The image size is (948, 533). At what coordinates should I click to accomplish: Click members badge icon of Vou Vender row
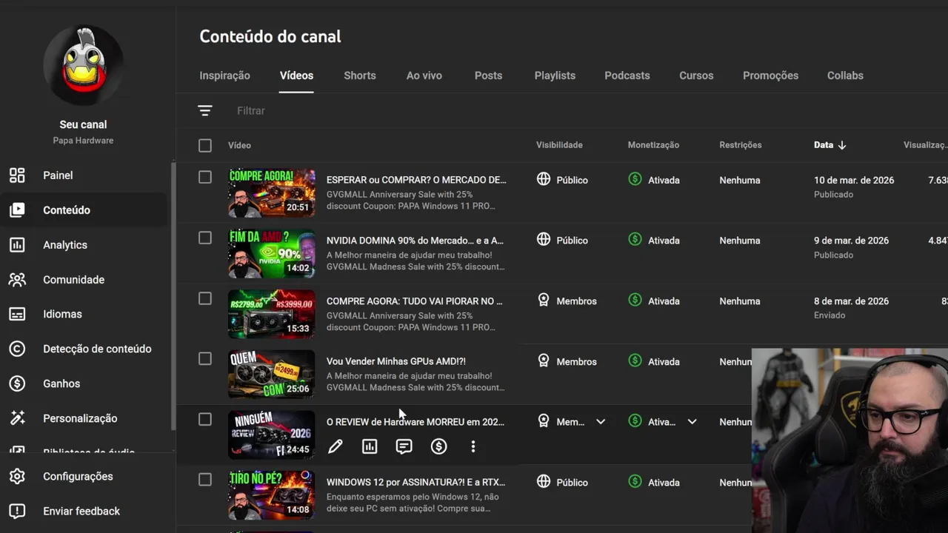click(x=544, y=361)
